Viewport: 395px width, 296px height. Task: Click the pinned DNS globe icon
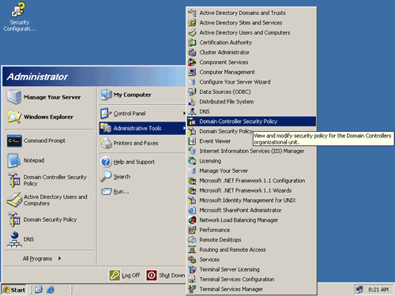click(x=14, y=239)
